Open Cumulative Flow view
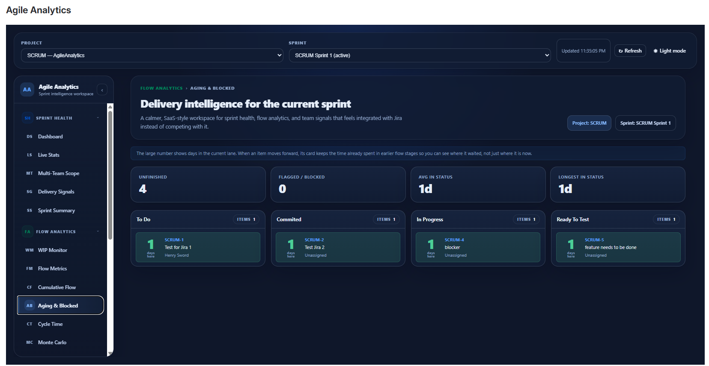 (x=61, y=287)
